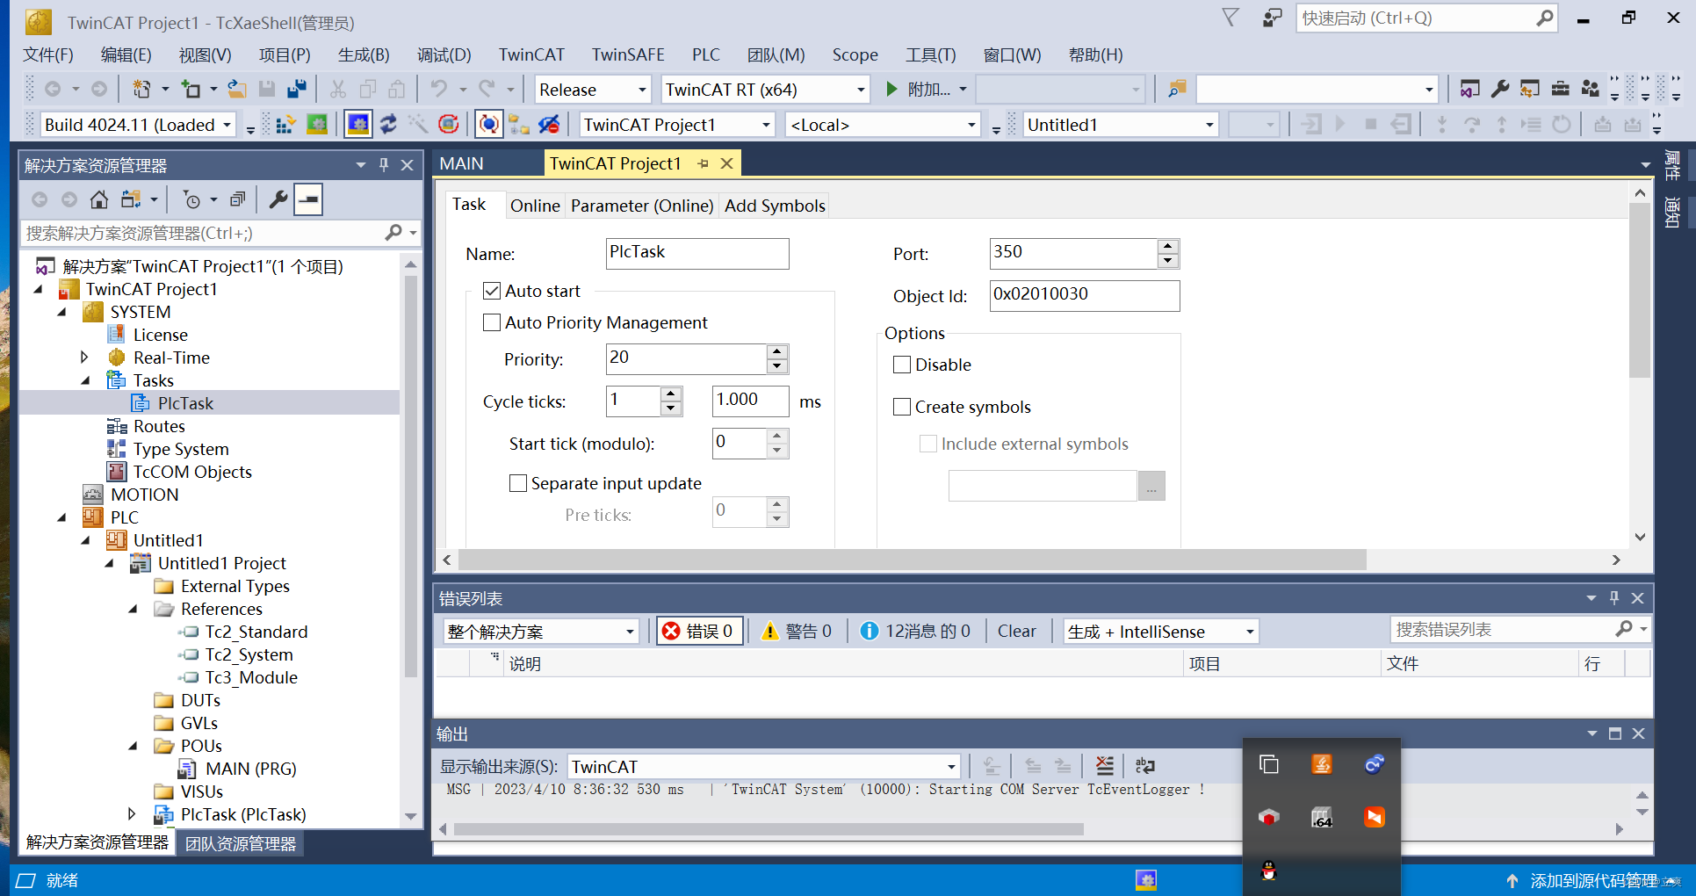Viewport: 1696px width, 896px height.
Task: Click the TwinCAT .64 tray icon
Action: pos(1322,818)
